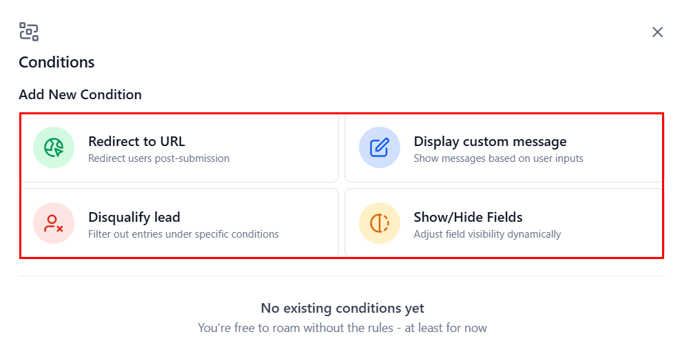Pick the Disqualify lead title

[x=134, y=217]
